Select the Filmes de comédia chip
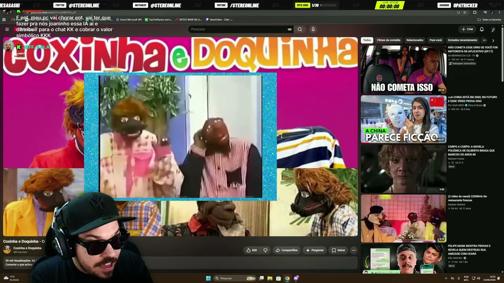The image size is (504, 283). coord(388,40)
